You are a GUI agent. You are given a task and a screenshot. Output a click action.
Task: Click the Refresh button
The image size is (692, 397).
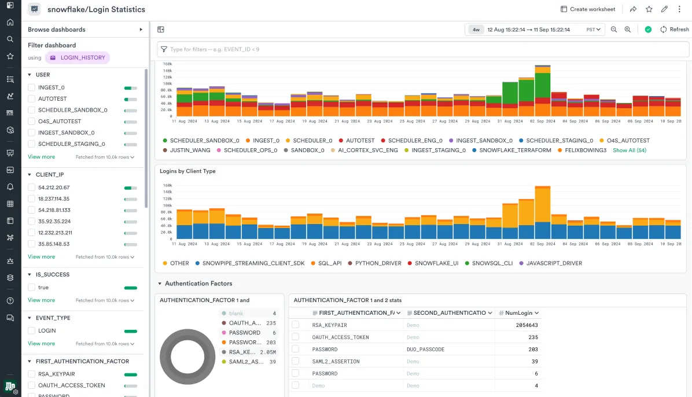coord(674,30)
